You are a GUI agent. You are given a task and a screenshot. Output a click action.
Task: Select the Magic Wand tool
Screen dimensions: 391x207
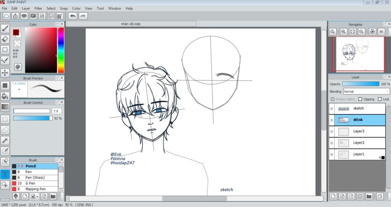coord(5,140)
